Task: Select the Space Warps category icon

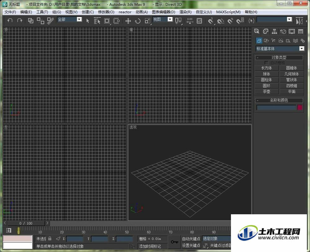Action: click(x=295, y=41)
